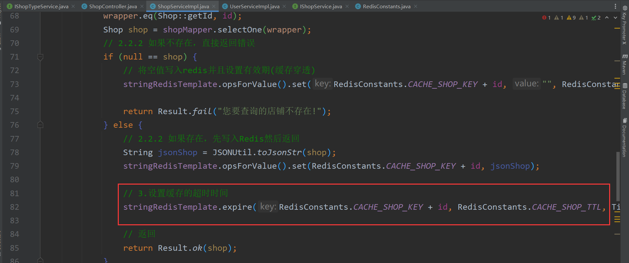629x263 pixels.
Task: Click 'Result.fail' call on line 75
Action: [185, 111]
